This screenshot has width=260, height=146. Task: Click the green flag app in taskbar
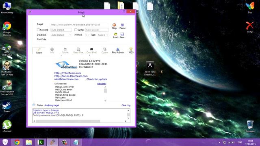41,142
